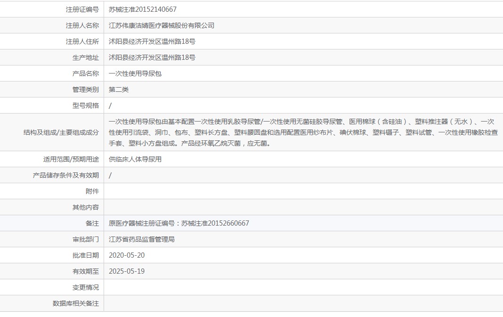Viewport: 503px width, 317px height.
Task: Select remark text 原医疗器械注册证编号：苏械注准20152660667
Action: (x=178, y=223)
